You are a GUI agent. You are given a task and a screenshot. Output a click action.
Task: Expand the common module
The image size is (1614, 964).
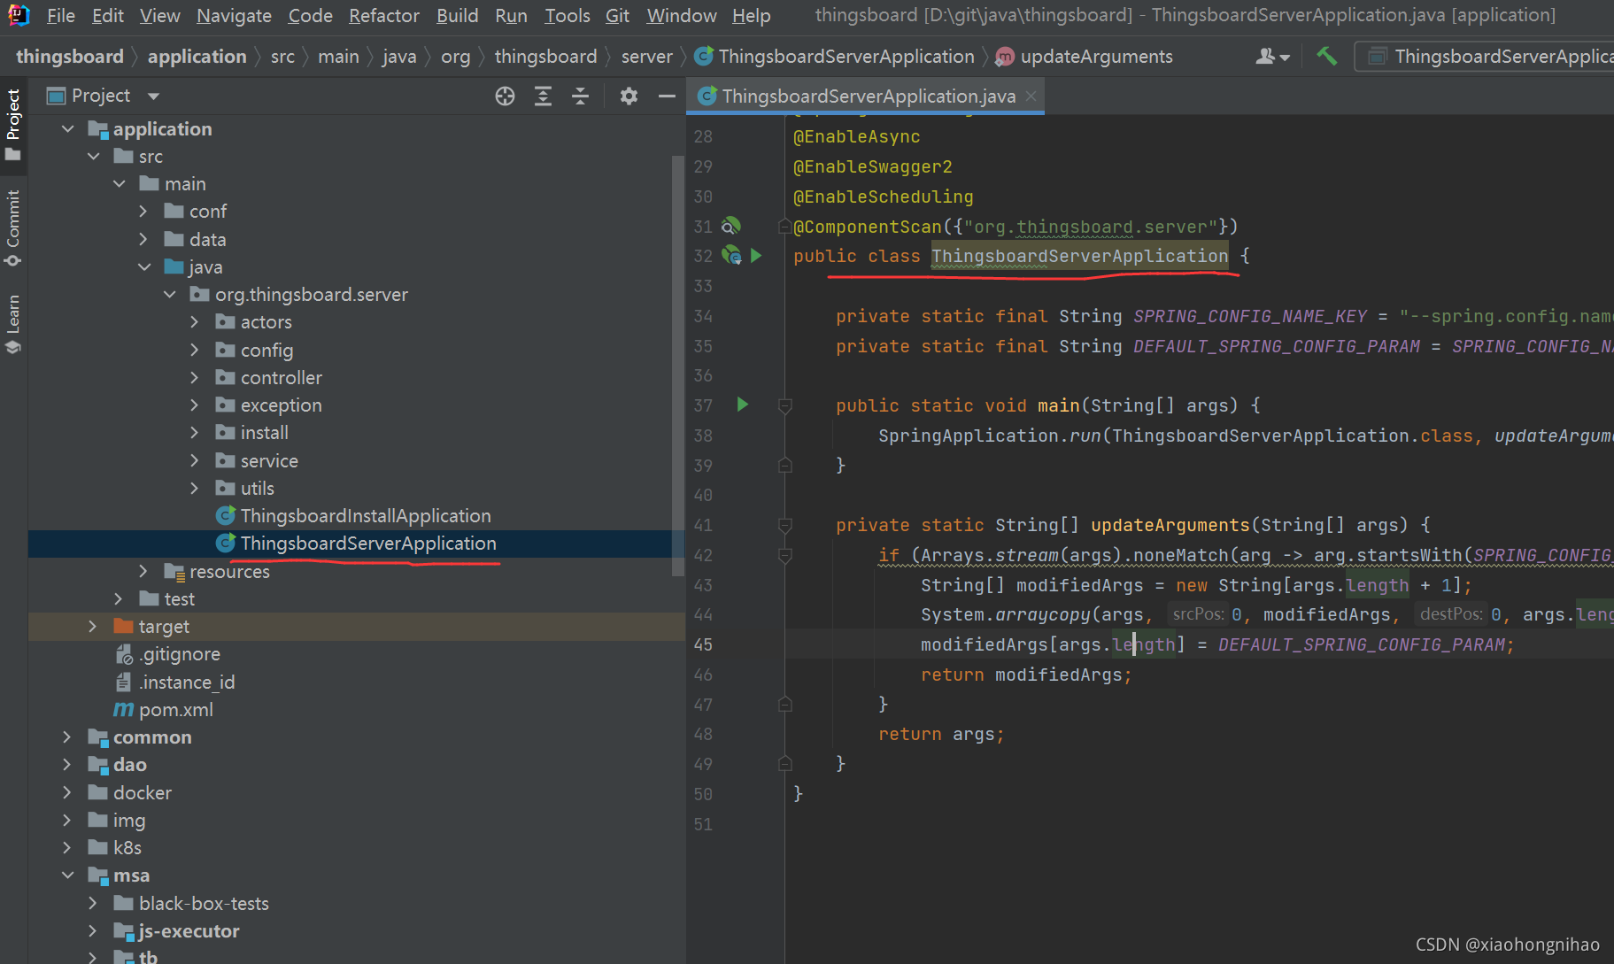[67, 737]
